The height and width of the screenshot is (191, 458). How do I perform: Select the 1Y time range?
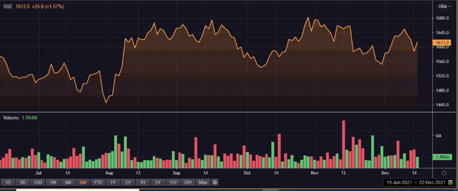pyautogui.click(x=113, y=183)
